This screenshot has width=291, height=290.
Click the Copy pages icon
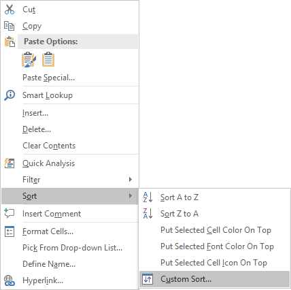10,26
